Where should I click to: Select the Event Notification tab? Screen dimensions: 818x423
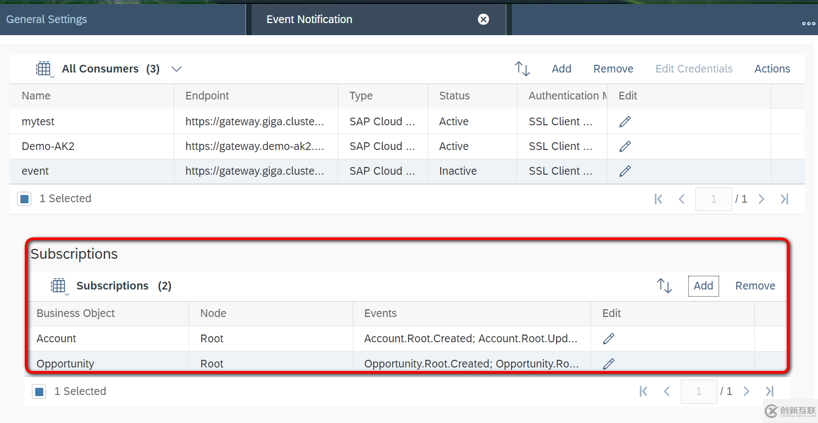pyautogui.click(x=309, y=19)
